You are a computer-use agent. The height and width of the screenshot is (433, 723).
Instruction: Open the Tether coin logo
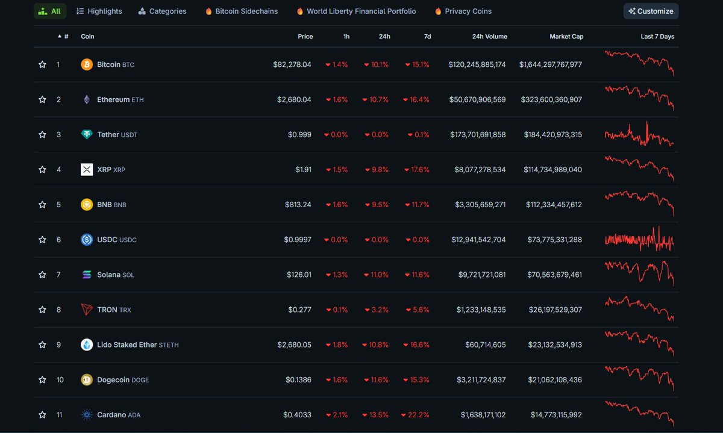[87, 134]
